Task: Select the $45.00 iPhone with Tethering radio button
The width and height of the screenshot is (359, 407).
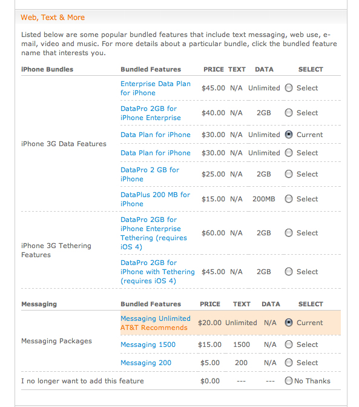Action: pos(289,272)
